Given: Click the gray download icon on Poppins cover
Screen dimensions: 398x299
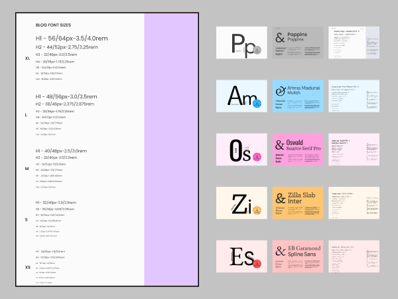Looking at the screenshot, I should tap(257, 50).
